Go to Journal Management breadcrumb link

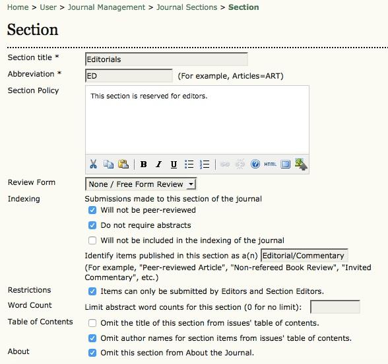[106, 7]
